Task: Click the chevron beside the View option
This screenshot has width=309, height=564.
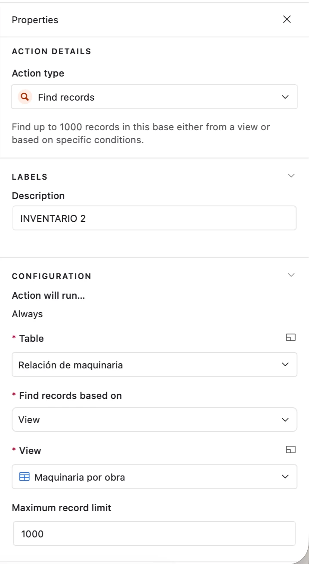Action: (285, 420)
